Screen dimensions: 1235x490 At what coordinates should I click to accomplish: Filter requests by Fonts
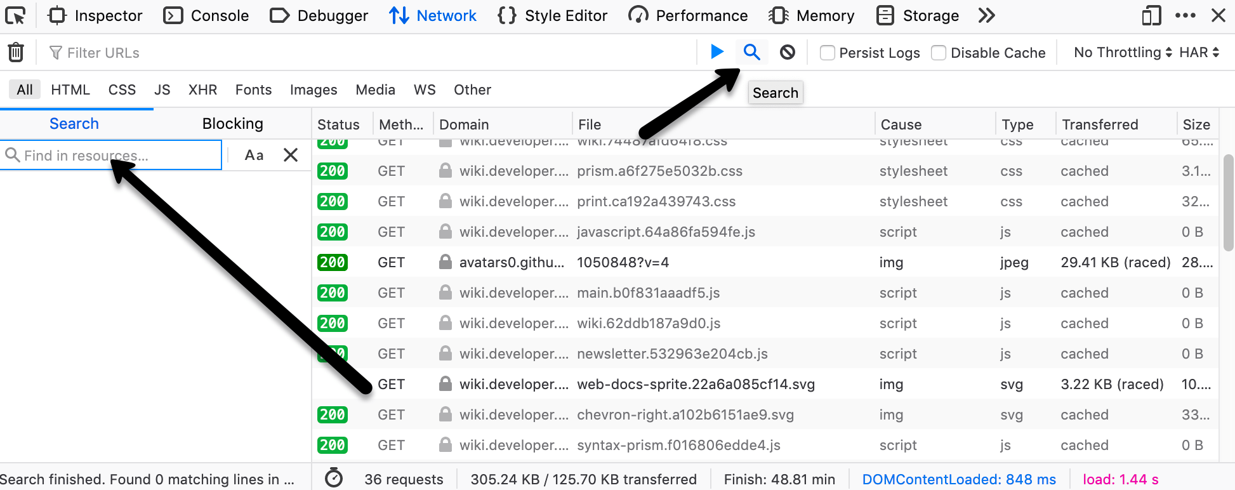pyautogui.click(x=253, y=89)
